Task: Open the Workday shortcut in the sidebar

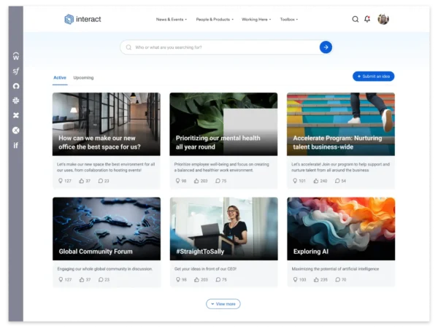Action: pos(16,56)
